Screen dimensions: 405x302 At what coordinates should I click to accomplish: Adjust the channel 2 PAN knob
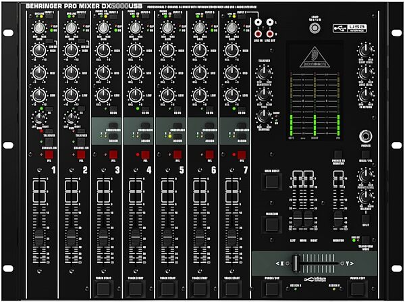[x=71, y=118]
